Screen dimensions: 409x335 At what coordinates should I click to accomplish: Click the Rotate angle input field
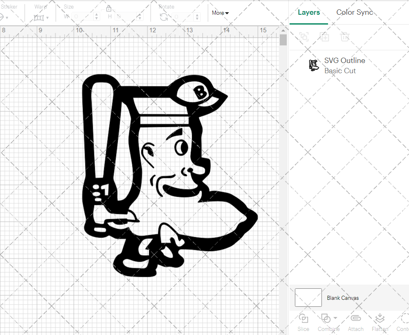[x=183, y=17]
